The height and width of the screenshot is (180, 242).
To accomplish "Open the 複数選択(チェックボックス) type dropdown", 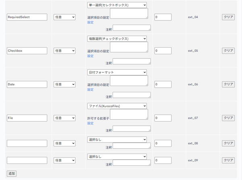I will coord(117,39).
